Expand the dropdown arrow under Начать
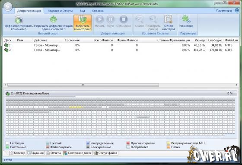The height and width of the screenshot is (165, 242). (x=99, y=29)
